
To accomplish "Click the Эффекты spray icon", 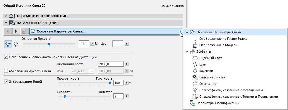I will 192,51.
